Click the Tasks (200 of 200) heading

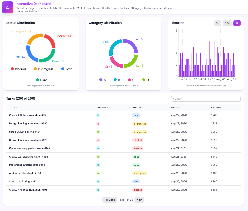coord(21,98)
